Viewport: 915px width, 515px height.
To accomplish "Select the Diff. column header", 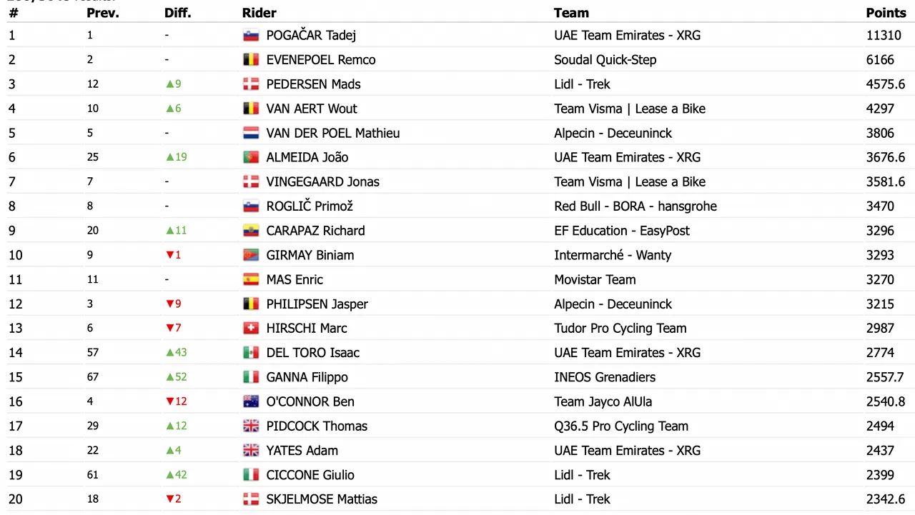I will tap(178, 13).
